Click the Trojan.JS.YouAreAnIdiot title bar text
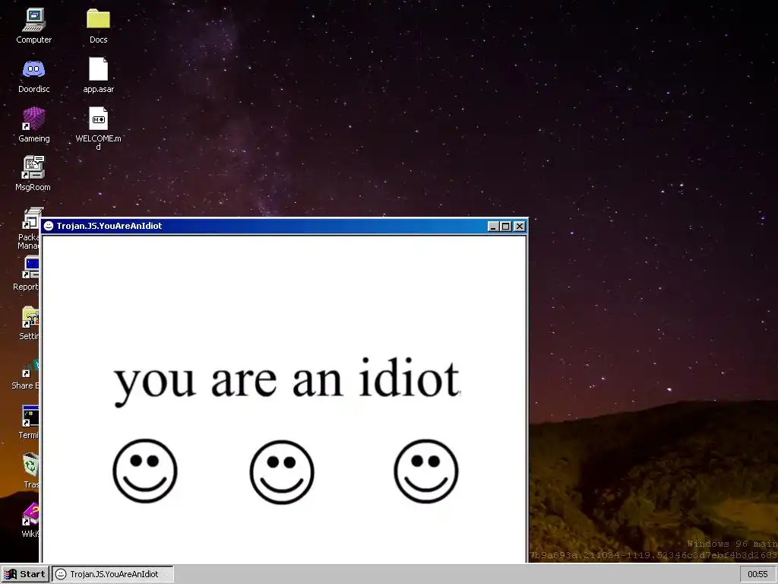This screenshot has height=584, width=778. 109,226
